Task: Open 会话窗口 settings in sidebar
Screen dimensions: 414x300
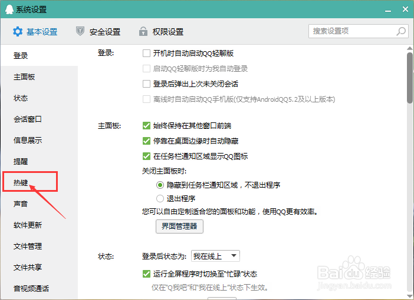Action: point(40,119)
